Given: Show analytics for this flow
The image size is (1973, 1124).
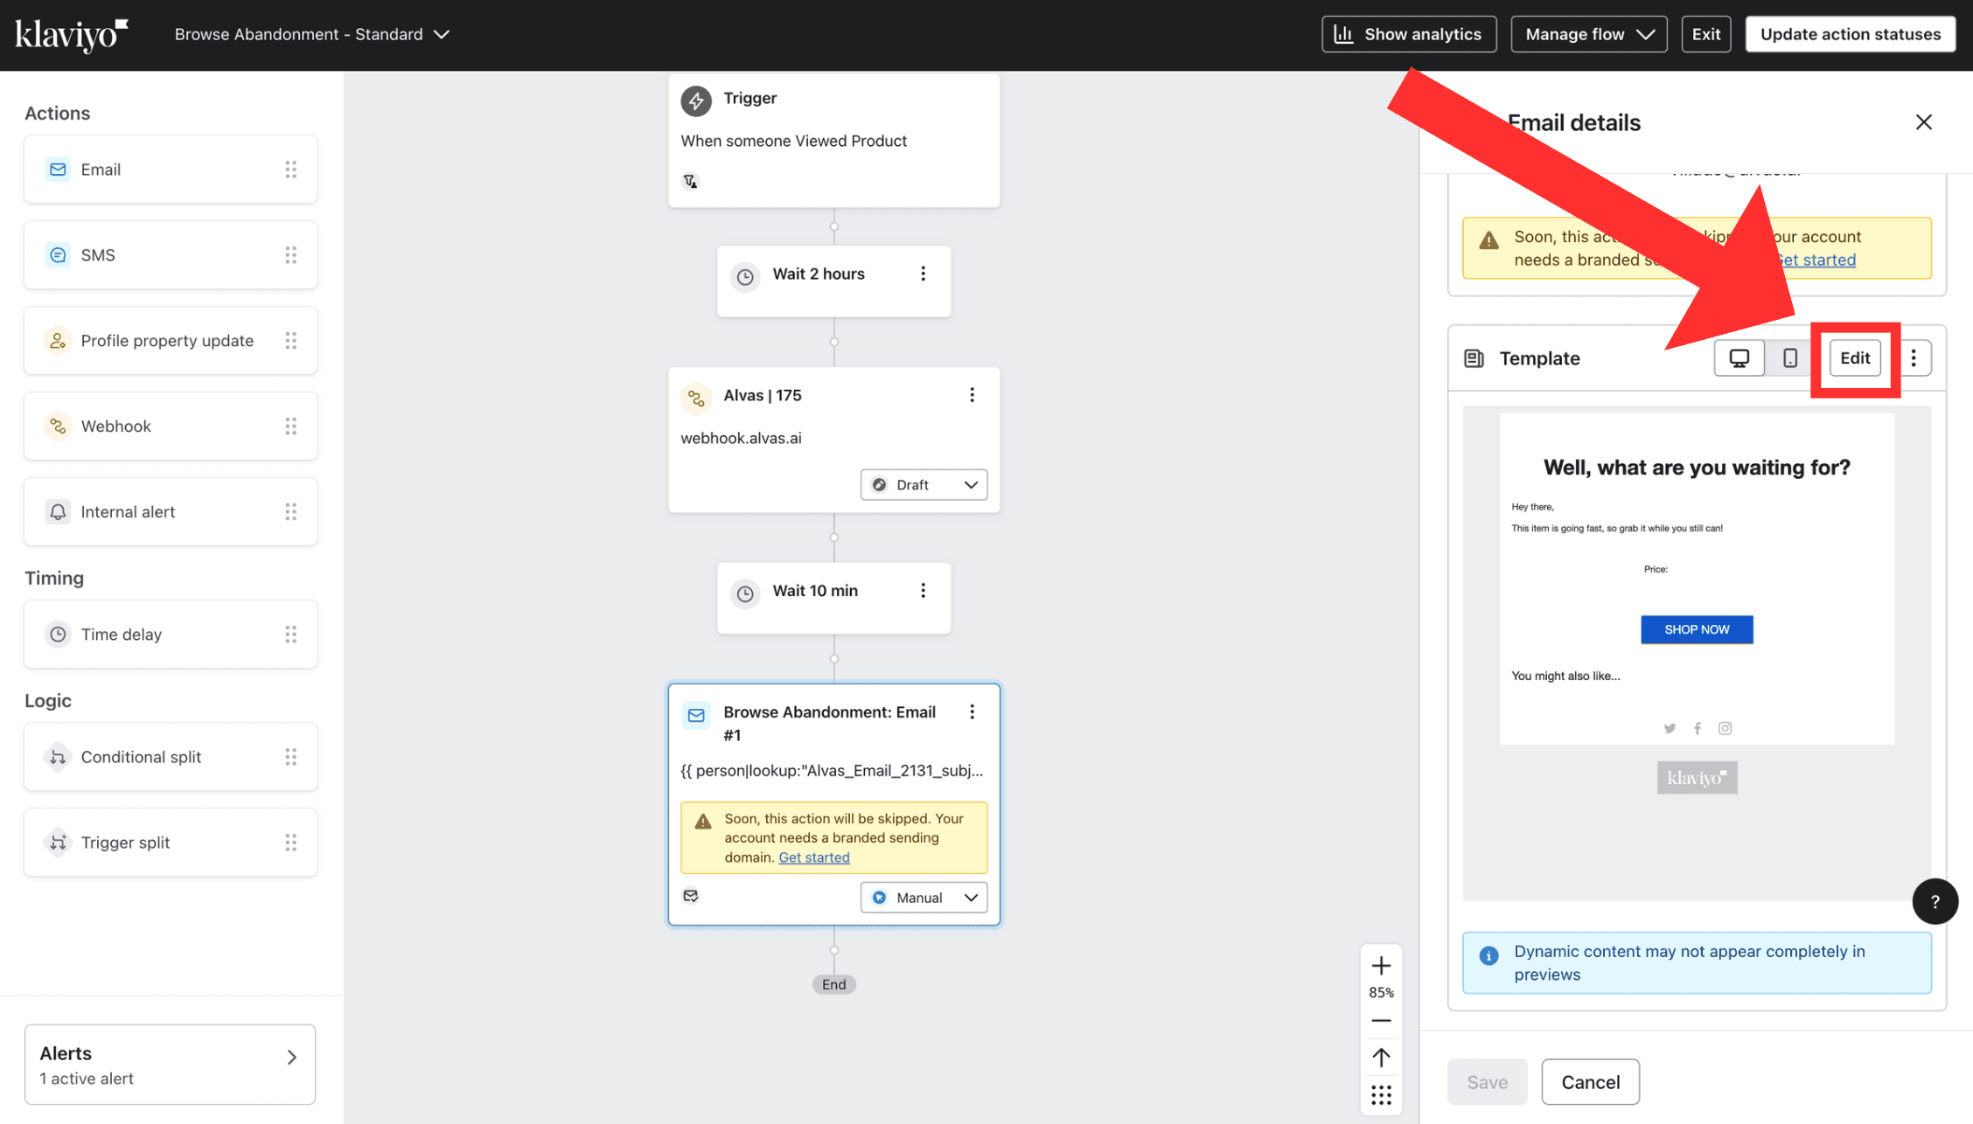Looking at the screenshot, I should click(x=1408, y=34).
